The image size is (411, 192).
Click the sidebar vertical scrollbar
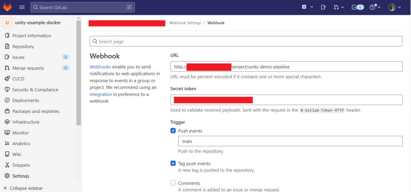[79, 72]
